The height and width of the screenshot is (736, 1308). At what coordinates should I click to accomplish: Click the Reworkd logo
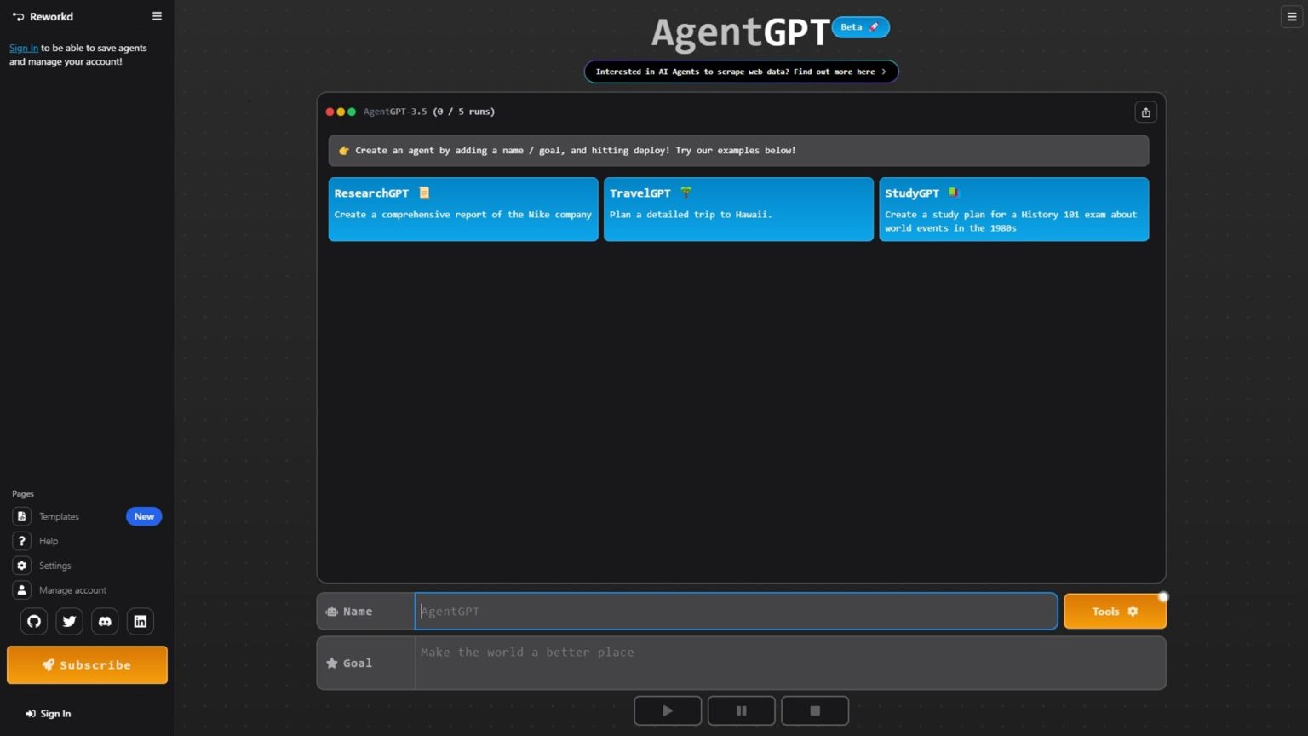coord(42,16)
